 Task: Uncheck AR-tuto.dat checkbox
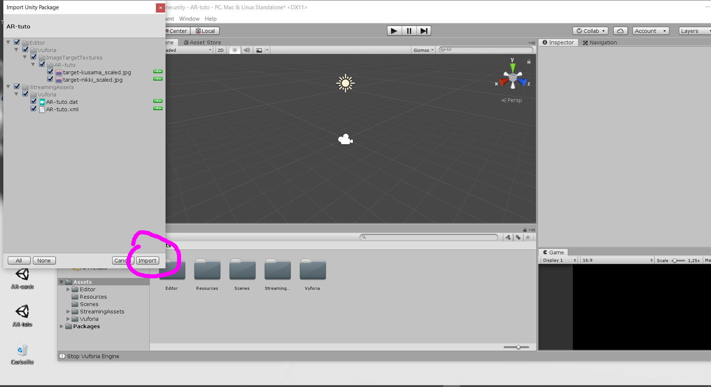(x=34, y=102)
